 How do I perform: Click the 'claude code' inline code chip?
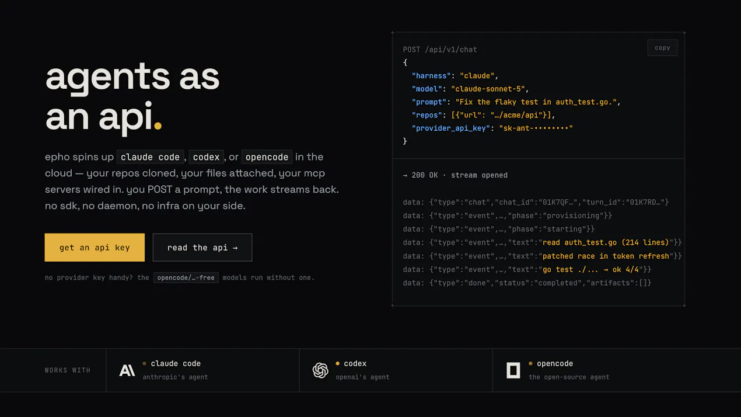tap(150, 157)
